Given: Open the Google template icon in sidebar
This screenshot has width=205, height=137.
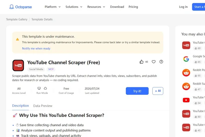Looking at the screenshot, I should click(x=186, y=59).
